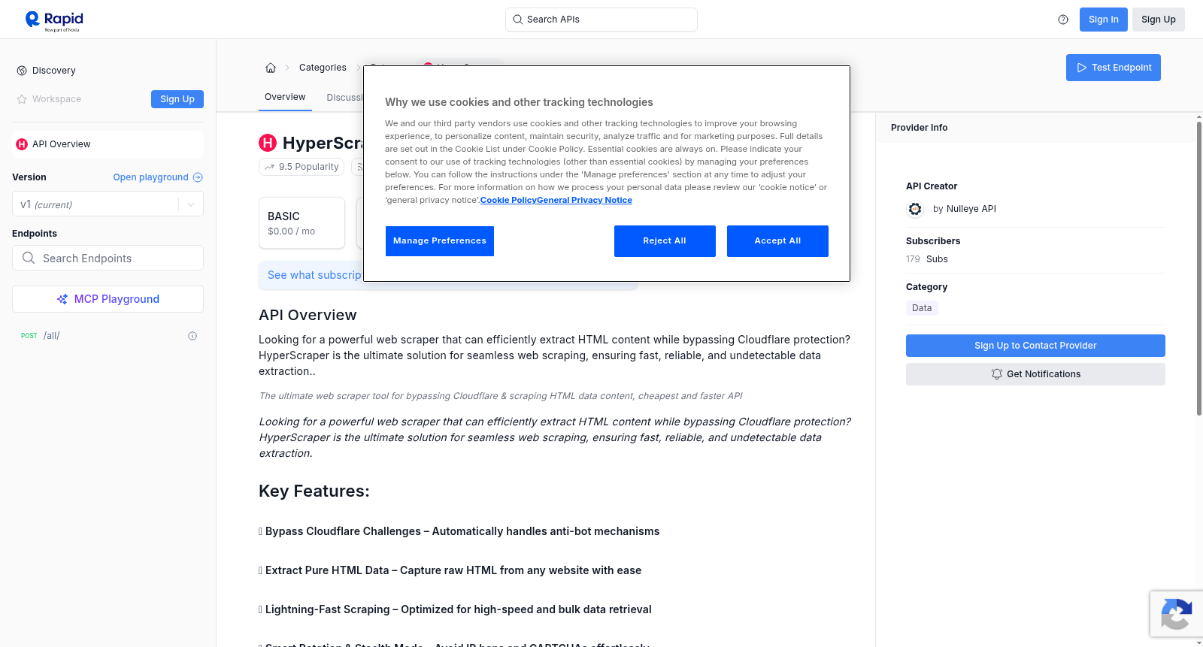Click Reject All cookies button
Viewport: 1203px width, 647px height.
coord(665,241)
